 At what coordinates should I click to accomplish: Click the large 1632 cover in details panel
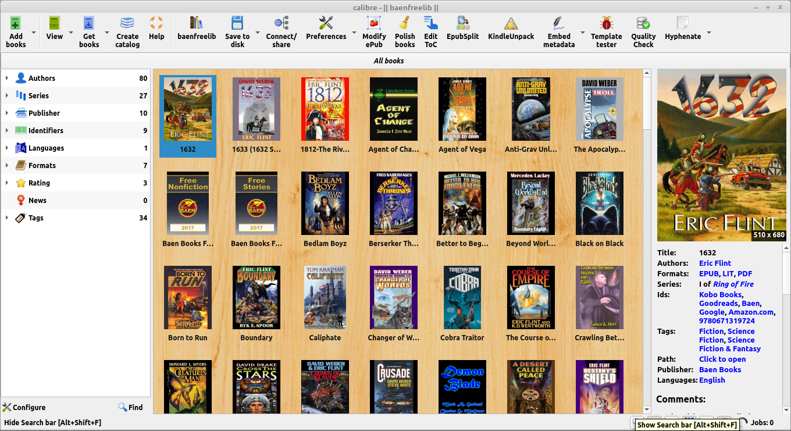(x=722, y=155)
